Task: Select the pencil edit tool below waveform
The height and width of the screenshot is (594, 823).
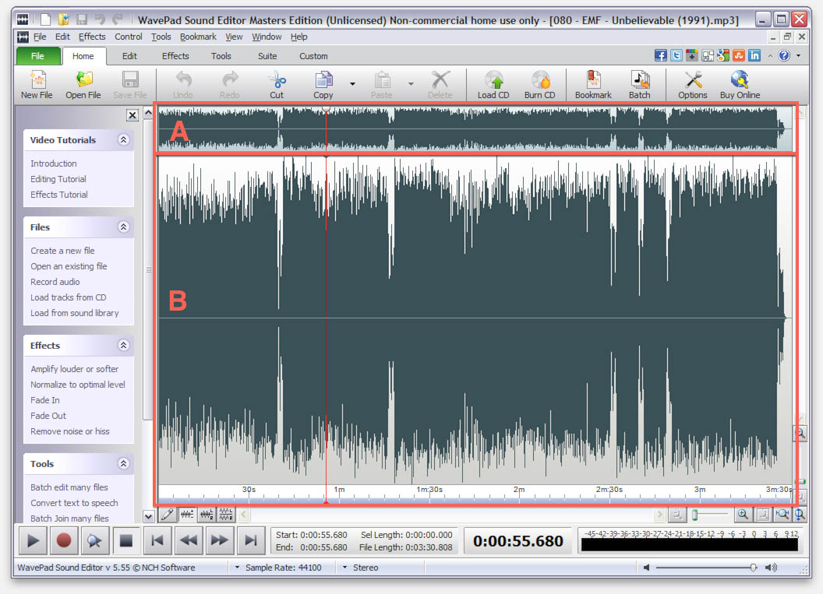Action: tap(168, 515)
